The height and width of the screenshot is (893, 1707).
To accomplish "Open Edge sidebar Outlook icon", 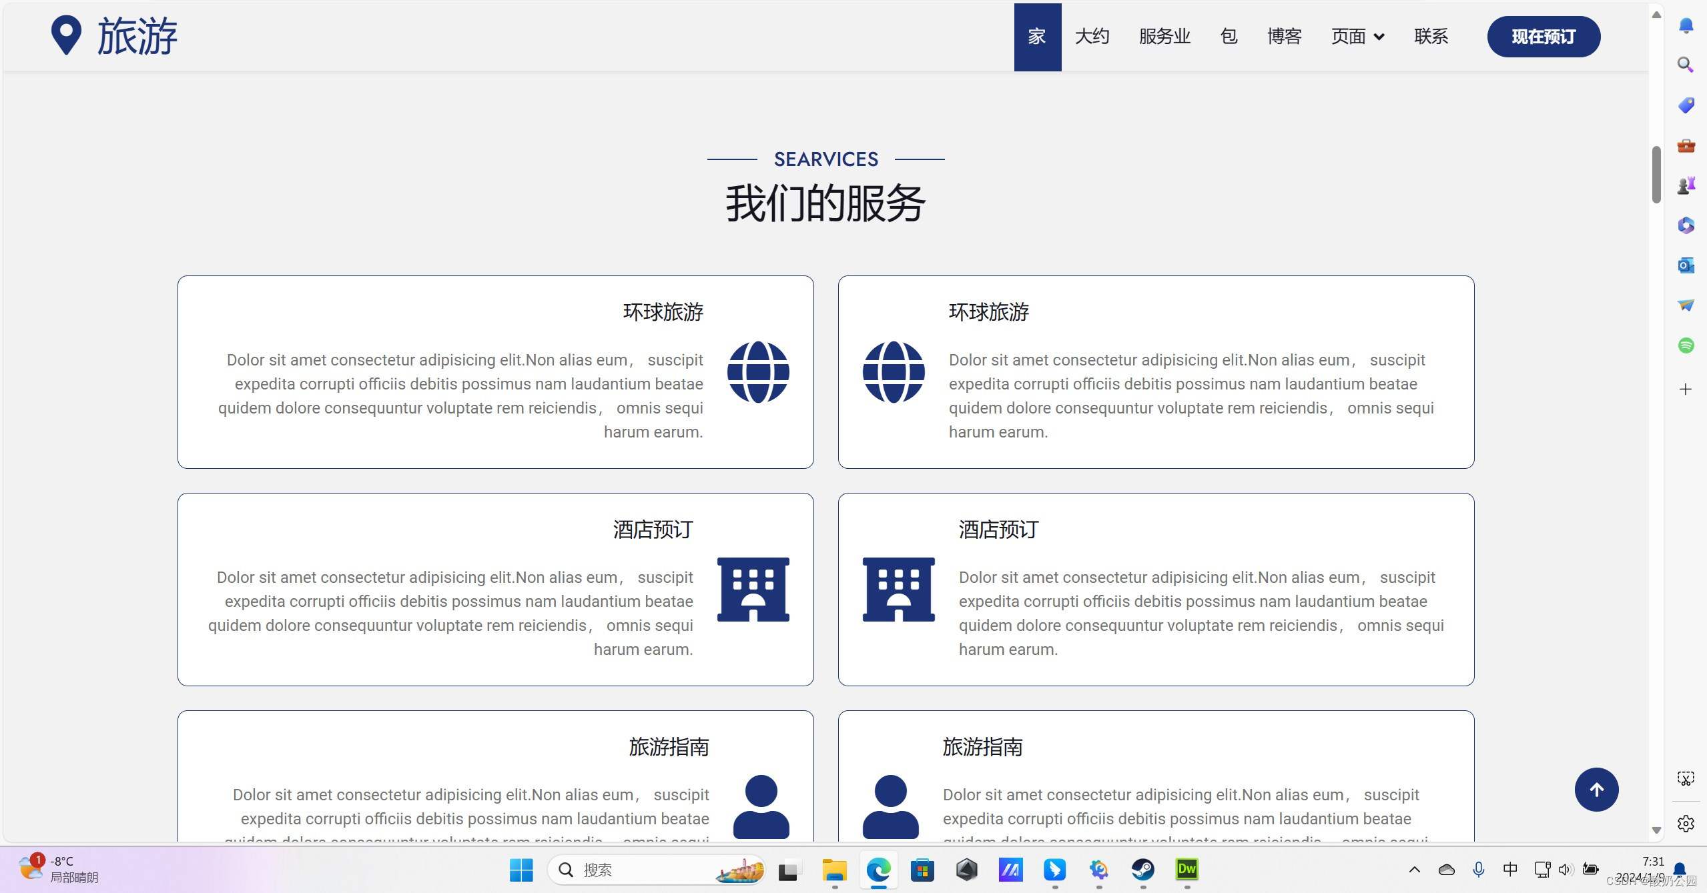I will (1686, 265).
